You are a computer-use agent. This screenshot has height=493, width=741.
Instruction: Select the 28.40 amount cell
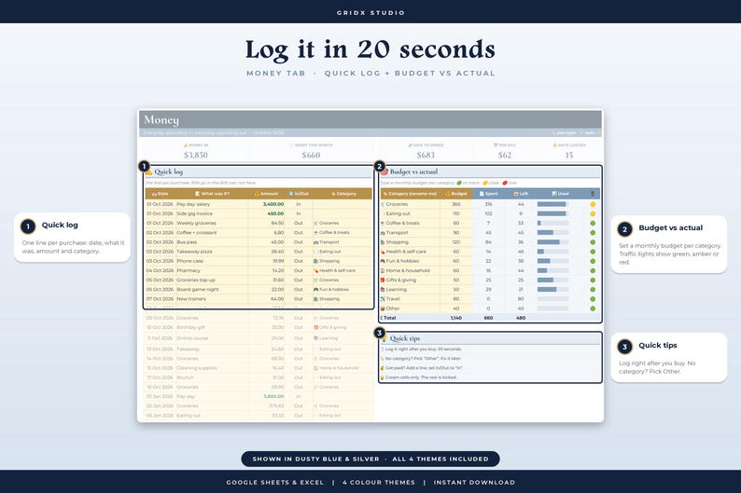click(x=278, y=252)
